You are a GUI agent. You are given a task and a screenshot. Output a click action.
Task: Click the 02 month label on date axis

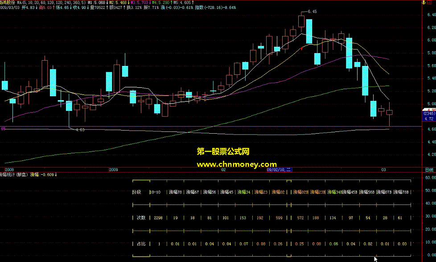223,169
